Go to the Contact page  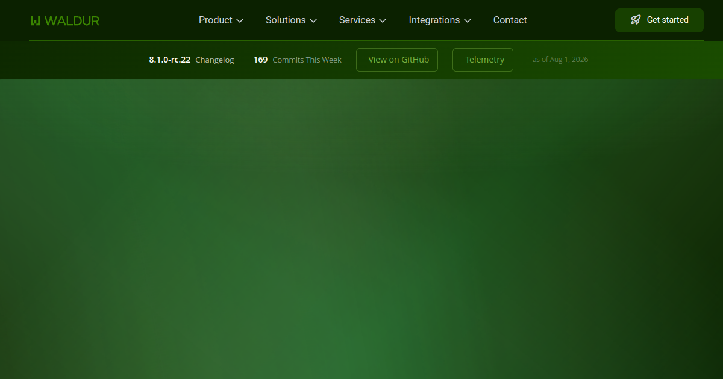pyautogui.click(x=510, y=20)
